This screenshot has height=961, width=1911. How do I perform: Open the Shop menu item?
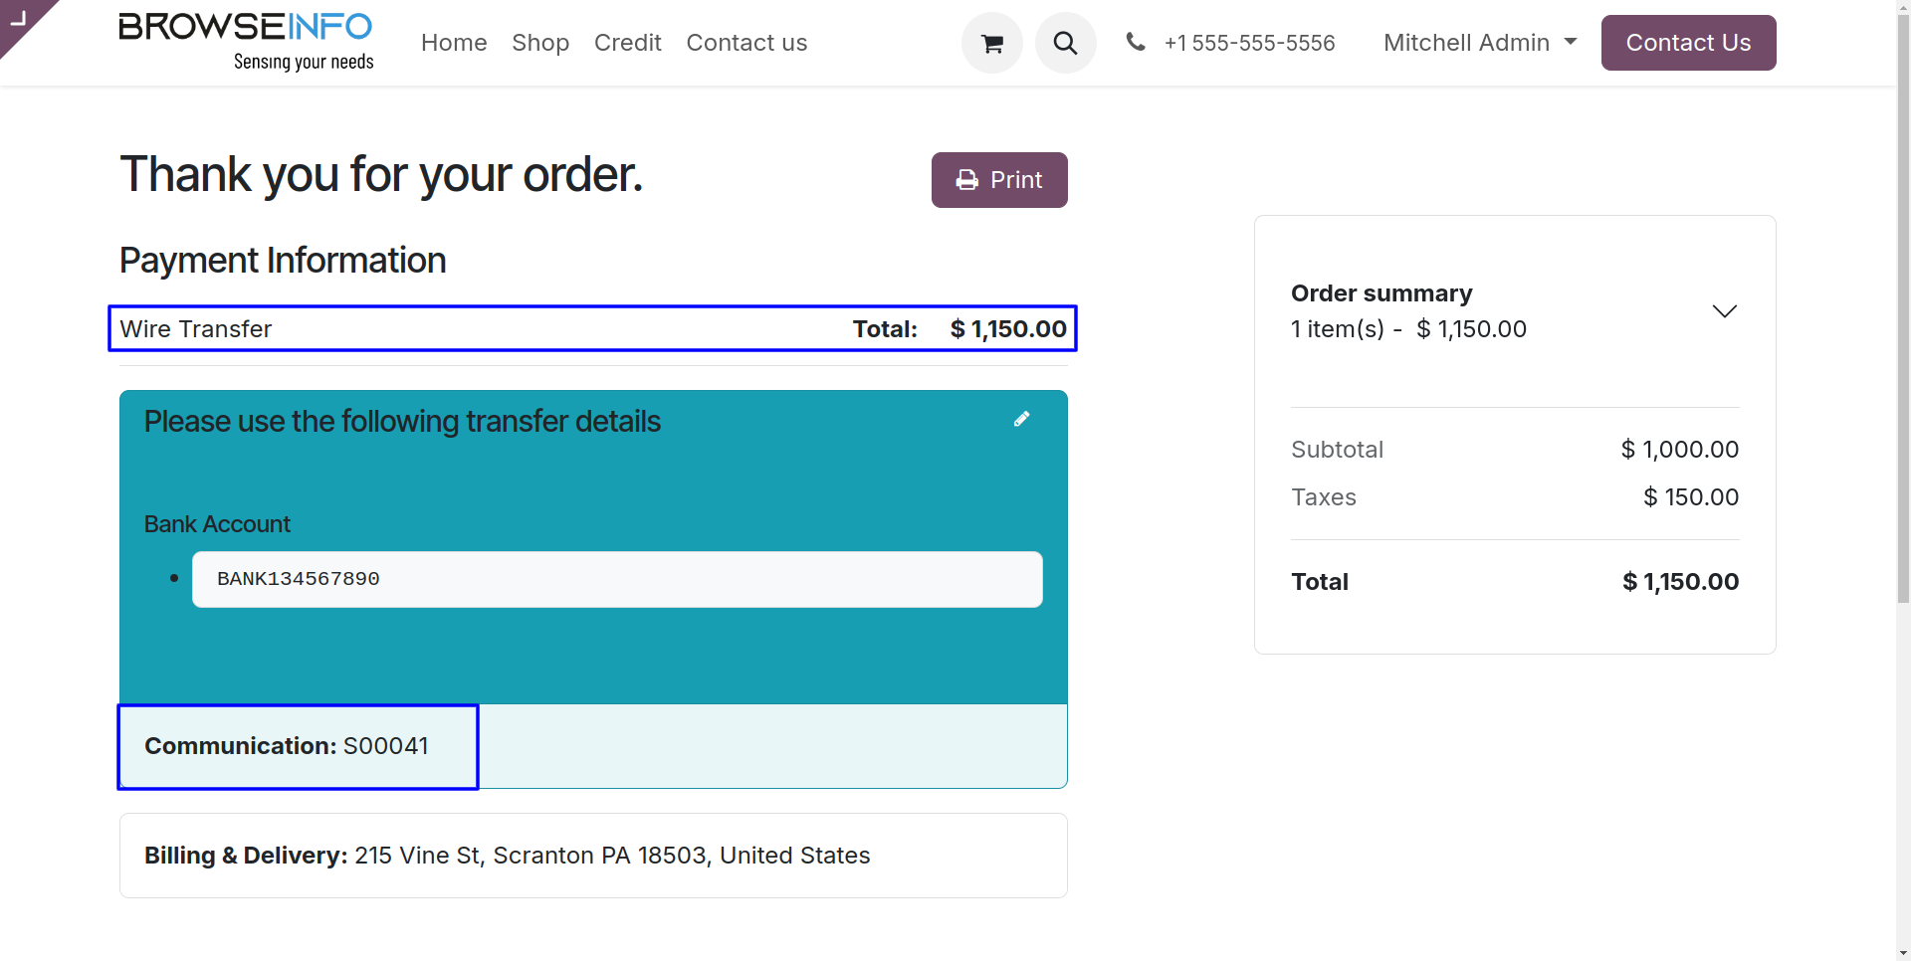[540, 43]
